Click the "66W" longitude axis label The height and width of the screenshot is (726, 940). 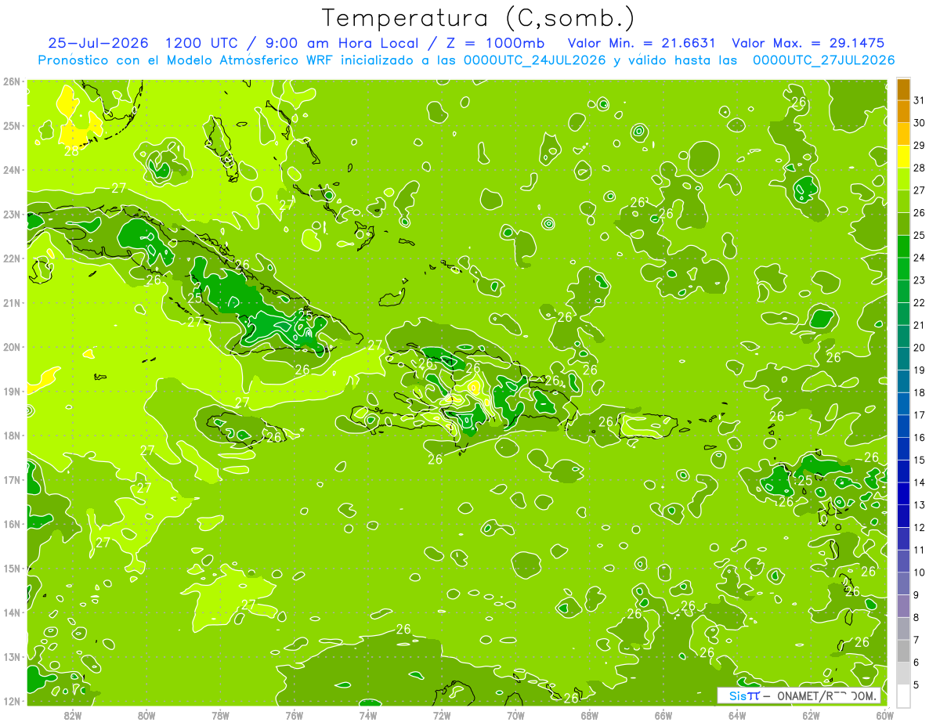(663, 715)
